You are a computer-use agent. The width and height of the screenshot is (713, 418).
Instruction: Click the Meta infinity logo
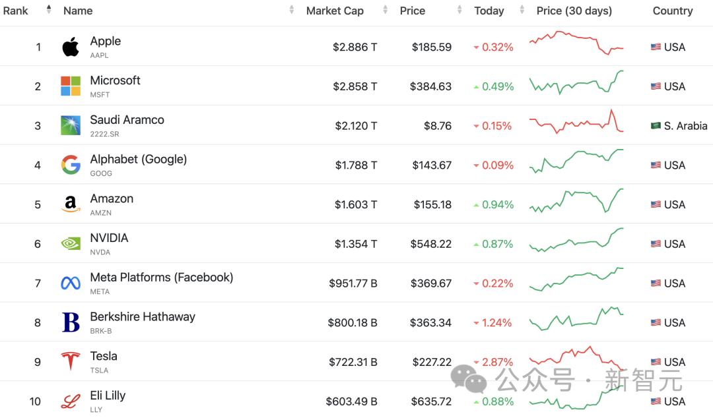(71, 284)
